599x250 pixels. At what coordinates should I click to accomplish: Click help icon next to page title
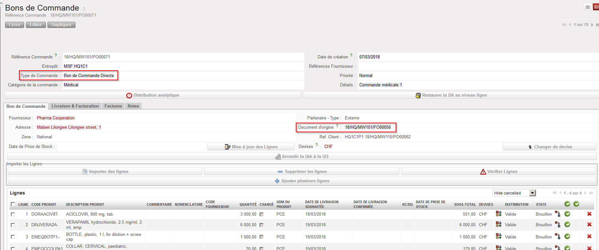[x=84, y=9]
